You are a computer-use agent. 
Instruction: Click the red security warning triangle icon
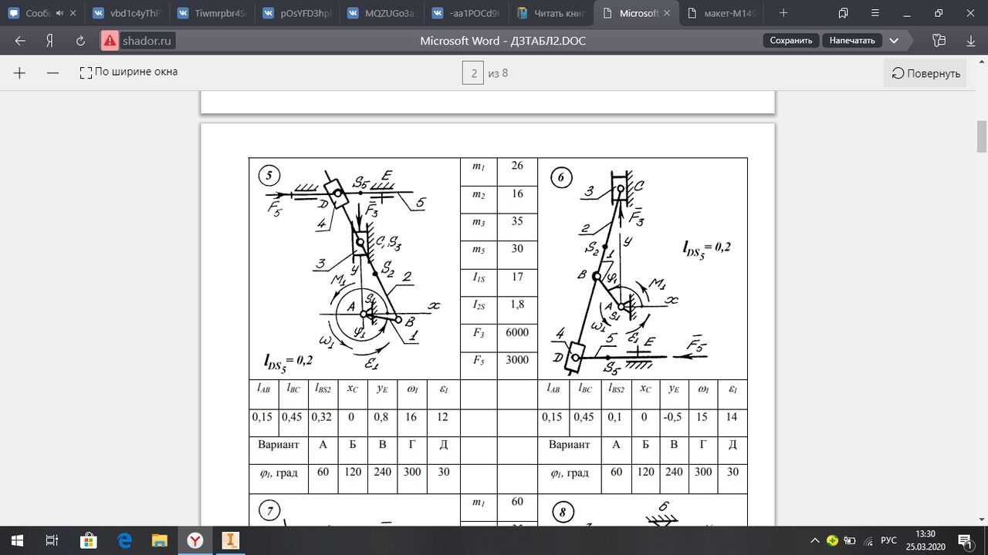pos(110,41)
